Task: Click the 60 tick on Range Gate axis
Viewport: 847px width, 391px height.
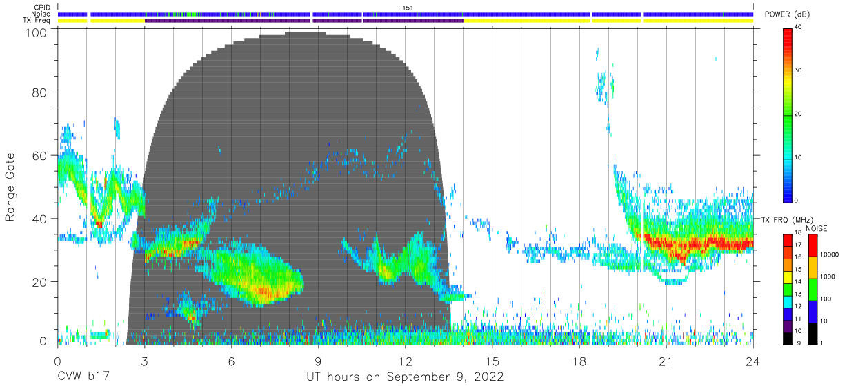Action: click(39, 155)
